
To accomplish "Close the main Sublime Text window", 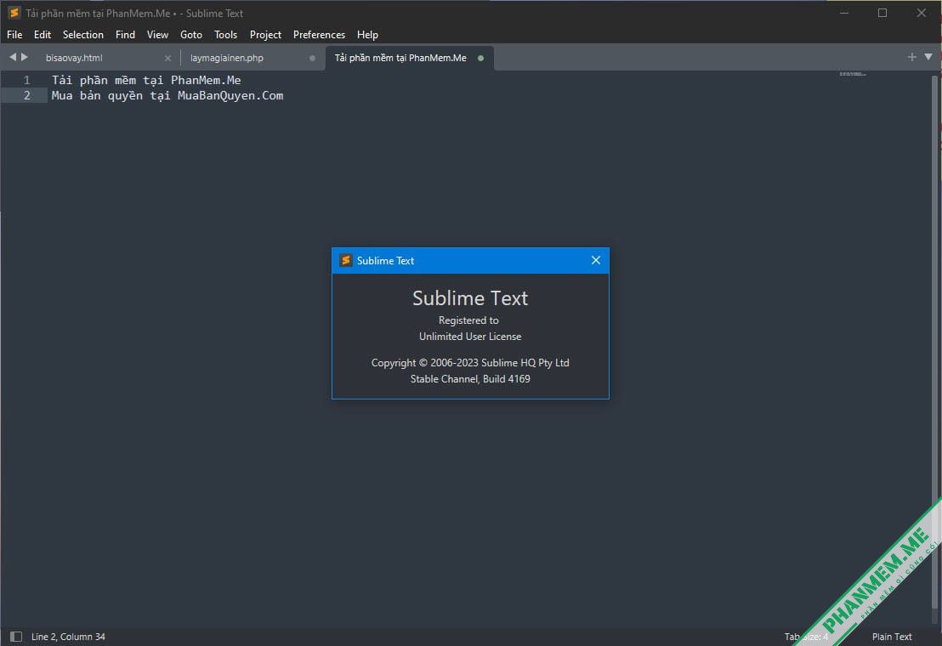I will point(921,13).
